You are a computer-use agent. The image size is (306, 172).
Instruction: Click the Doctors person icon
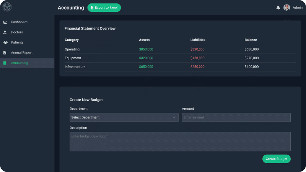point(5,32)
